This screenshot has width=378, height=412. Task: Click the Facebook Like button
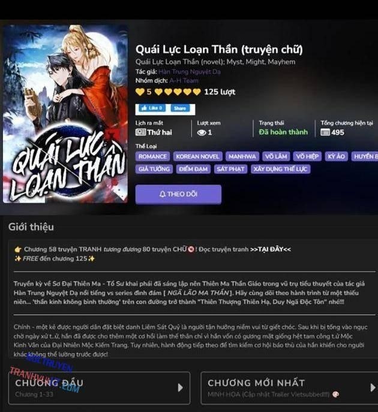pyautogui.click(x=152, y=108)
